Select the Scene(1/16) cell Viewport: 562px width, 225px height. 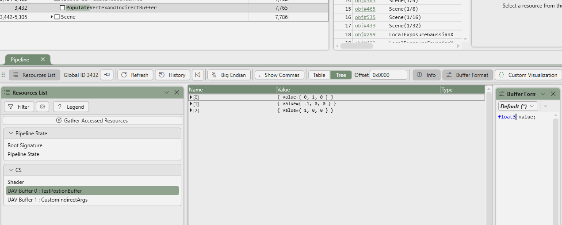coord(424,17)
